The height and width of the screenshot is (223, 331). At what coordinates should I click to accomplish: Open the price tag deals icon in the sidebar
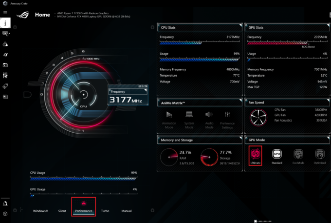click(x=5, y=86)
